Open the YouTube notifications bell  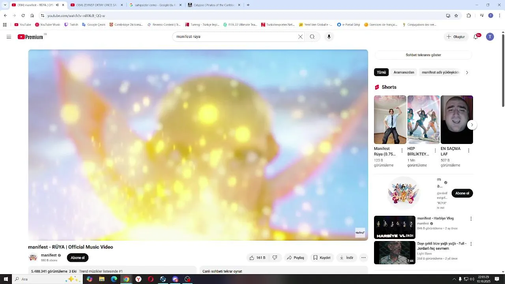tap(477, 37)
